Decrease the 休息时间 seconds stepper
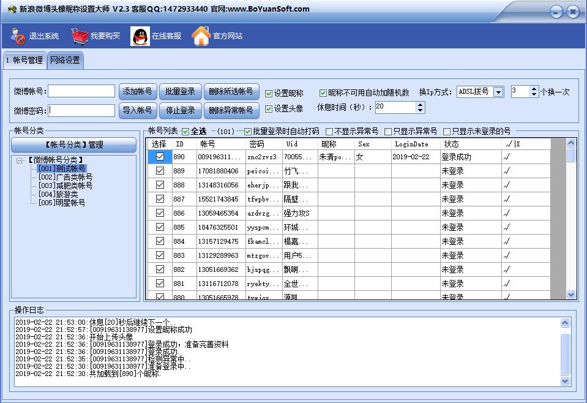 [420, 110]
